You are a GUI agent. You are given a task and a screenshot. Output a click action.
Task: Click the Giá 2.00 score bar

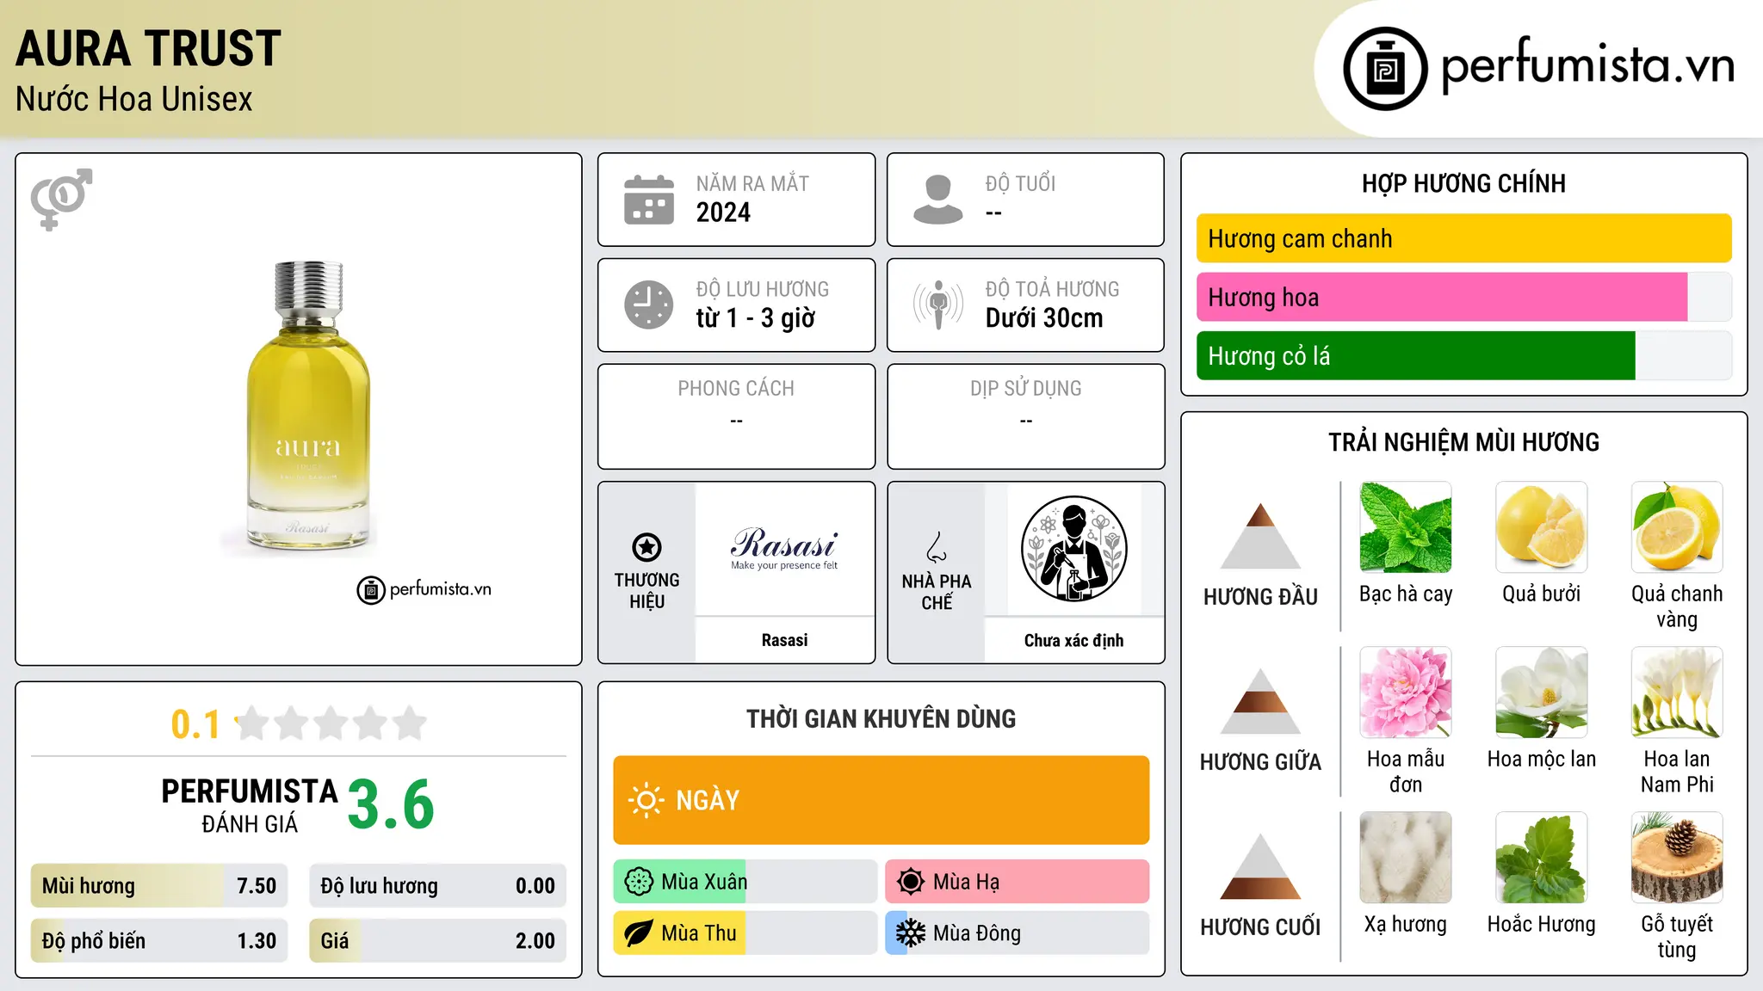click(x=438, y=941)
